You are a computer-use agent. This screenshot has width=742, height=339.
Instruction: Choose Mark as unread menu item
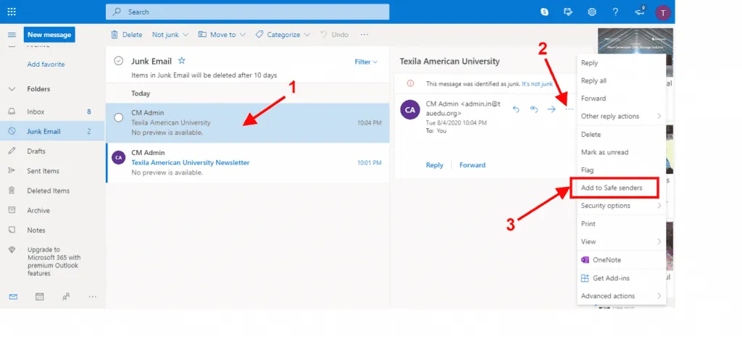(x=621, y=152)
